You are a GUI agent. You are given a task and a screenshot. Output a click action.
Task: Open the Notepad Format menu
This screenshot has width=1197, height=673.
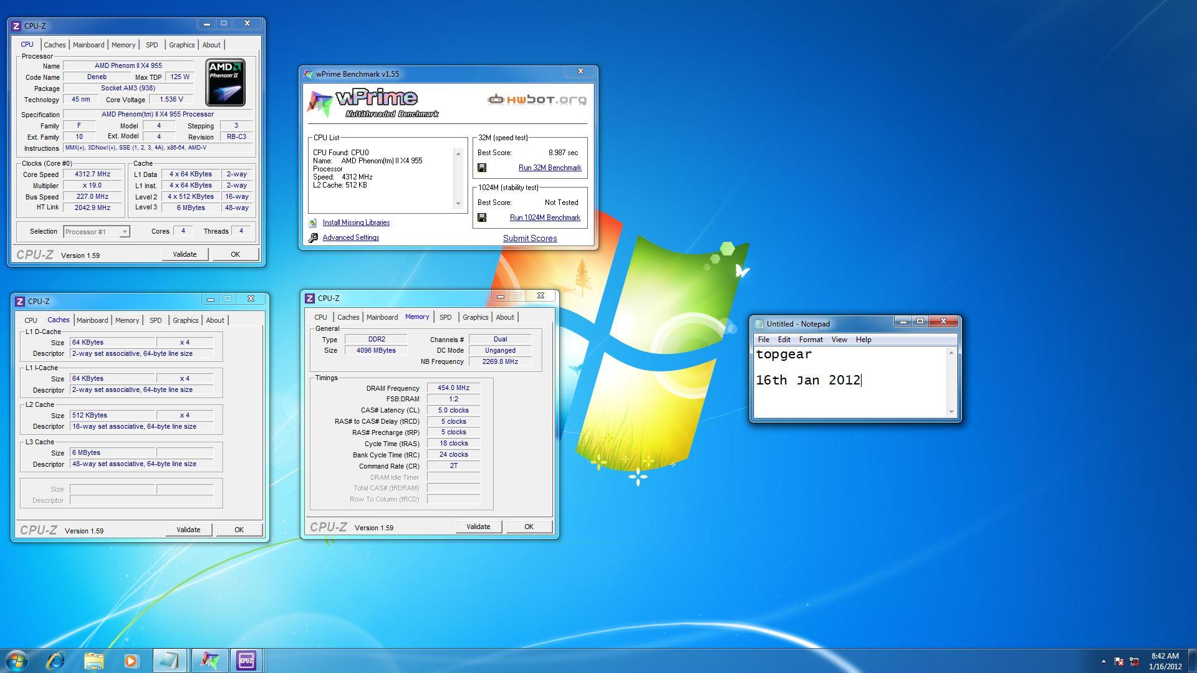tap(811, 340)
